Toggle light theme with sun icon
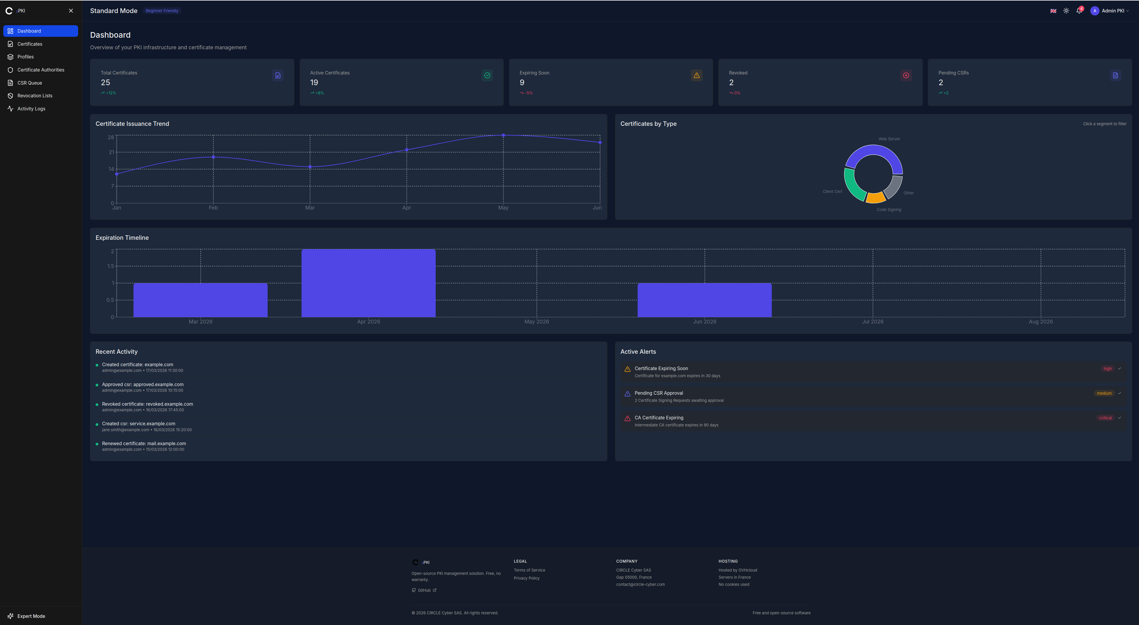 coord(1066,11)
